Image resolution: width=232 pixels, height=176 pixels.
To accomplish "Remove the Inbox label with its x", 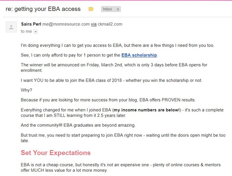I will (x=118, y=9).
